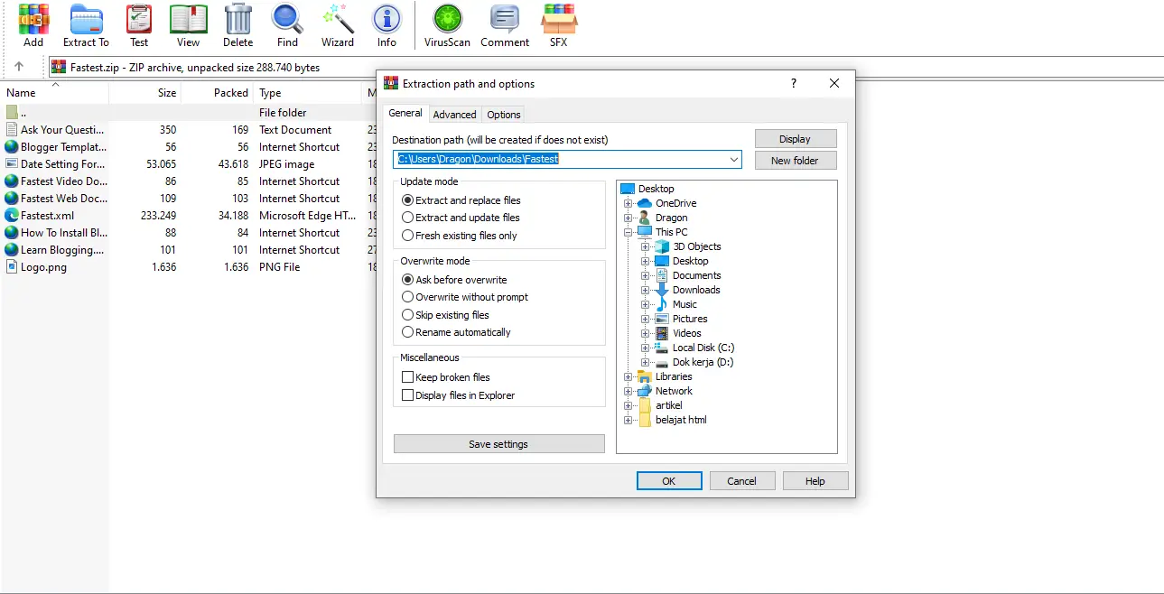
Task: Click the New folder button
Action: [x=795, y=161]
